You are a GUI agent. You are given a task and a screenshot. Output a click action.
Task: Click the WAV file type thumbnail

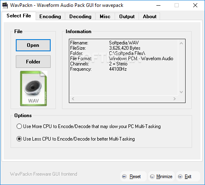[34, 88]
